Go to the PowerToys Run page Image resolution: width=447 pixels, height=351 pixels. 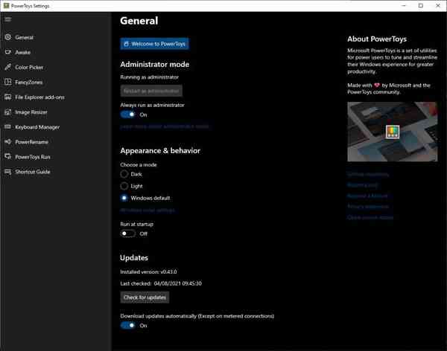(x=33, y=157)
